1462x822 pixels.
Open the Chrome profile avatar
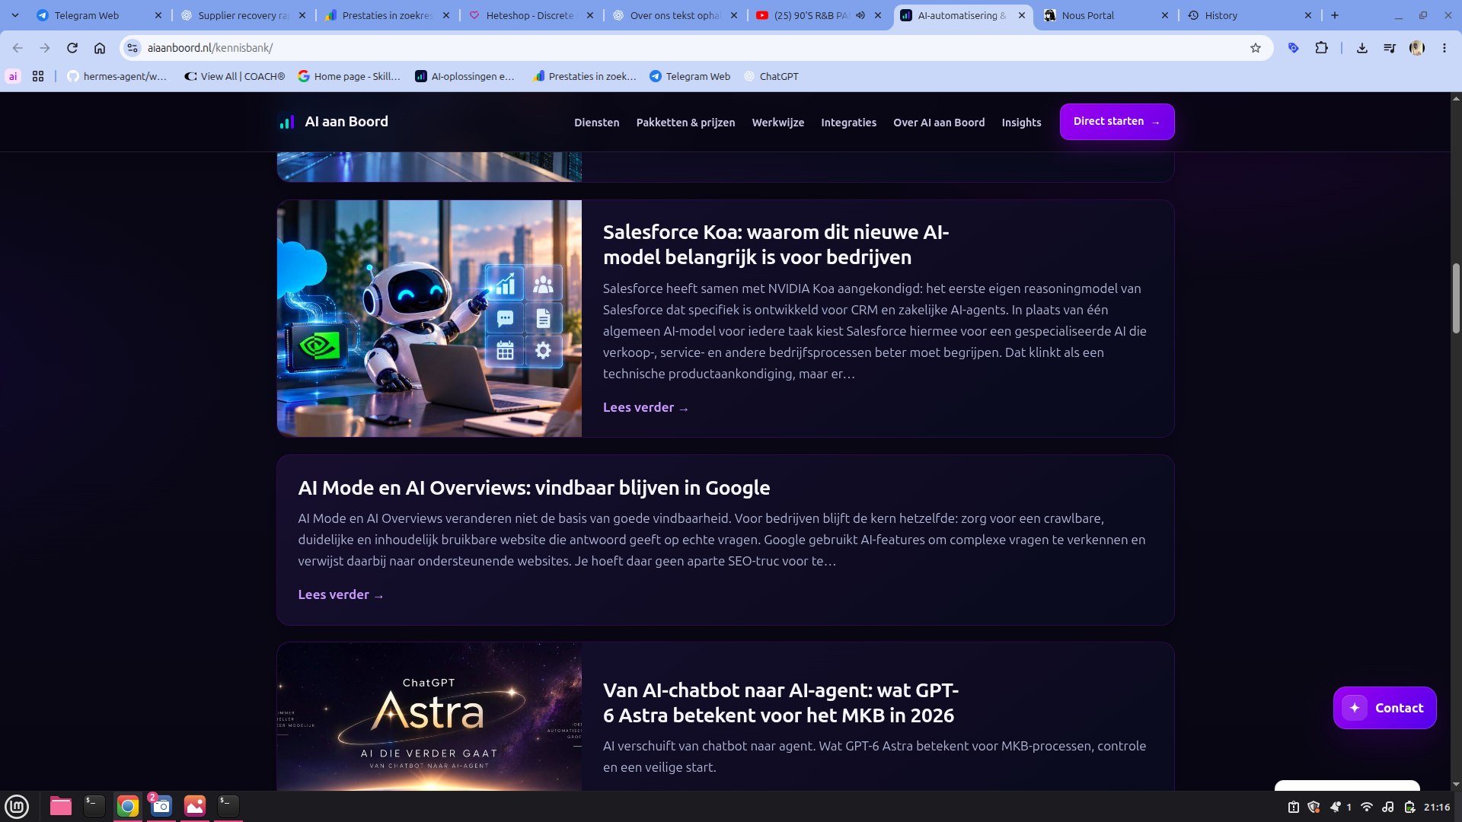coord(1417,48)
